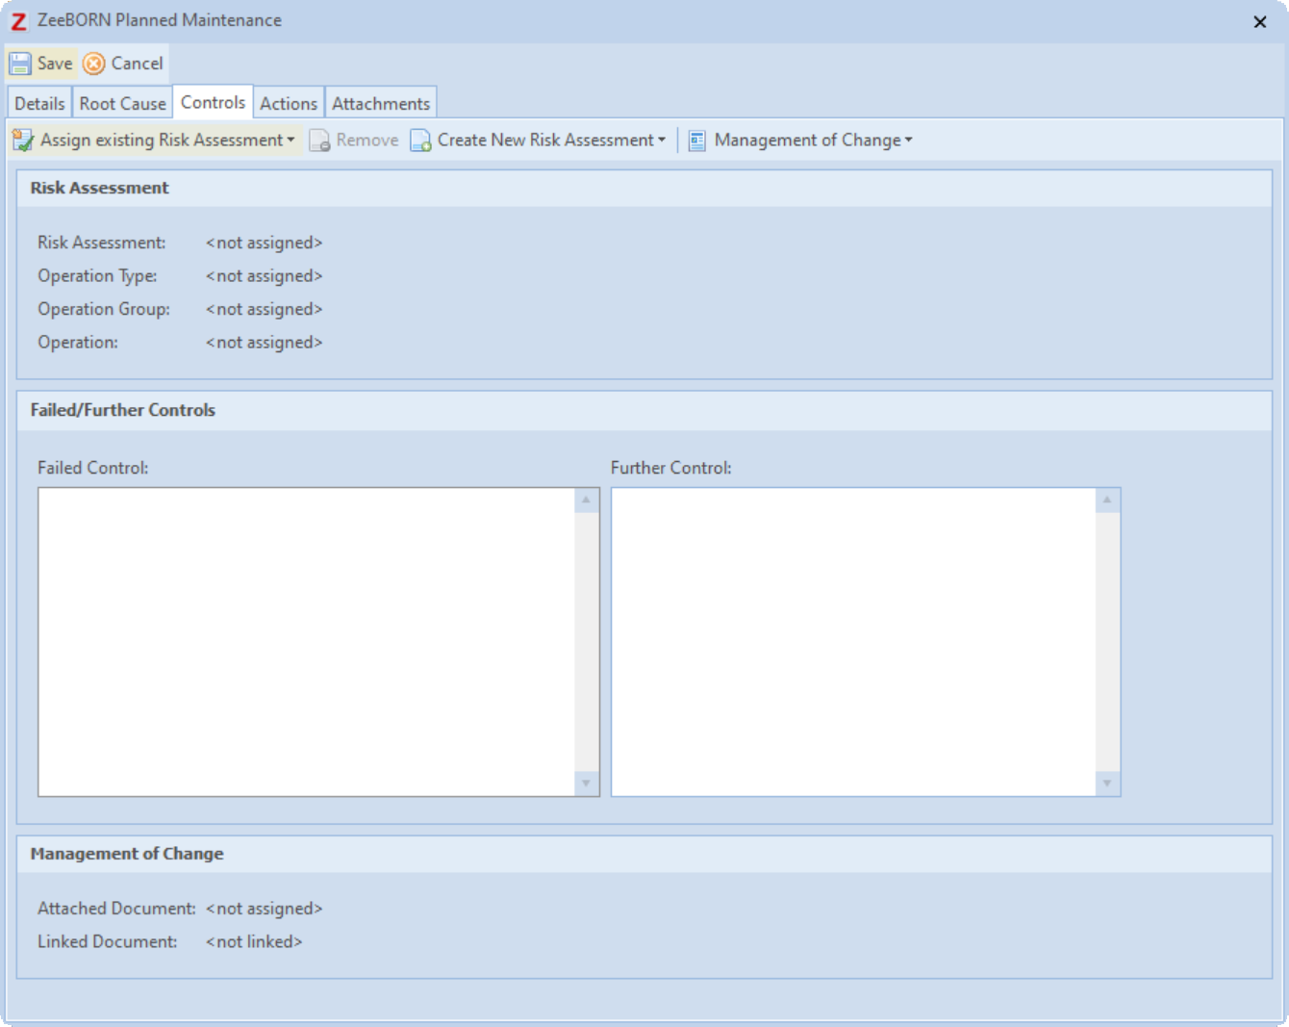Click Further Control scrollbar down arrow

point(1107,783)
